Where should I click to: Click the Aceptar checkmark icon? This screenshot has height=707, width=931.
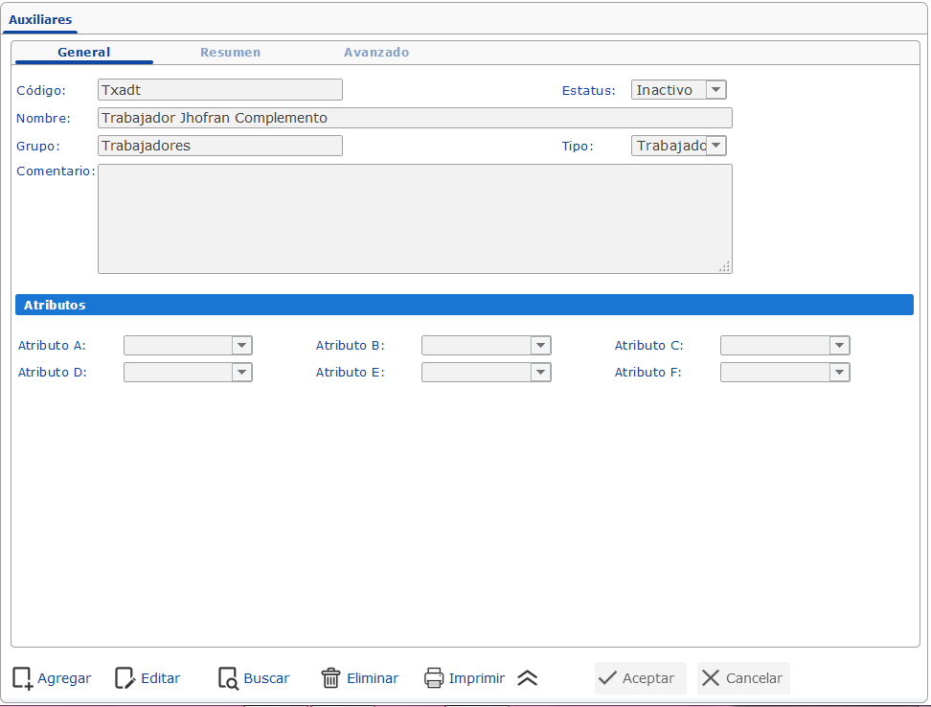(607, 678)
